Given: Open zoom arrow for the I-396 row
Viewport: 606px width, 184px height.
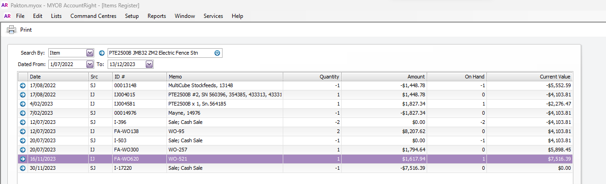Looking at the screenshot, I should click(x=23, y=122).
